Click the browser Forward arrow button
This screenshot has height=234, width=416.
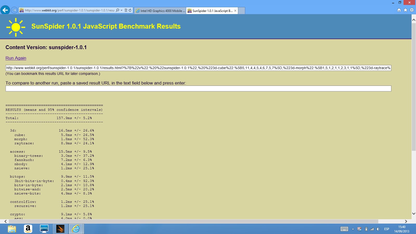[x=14, y=10]
